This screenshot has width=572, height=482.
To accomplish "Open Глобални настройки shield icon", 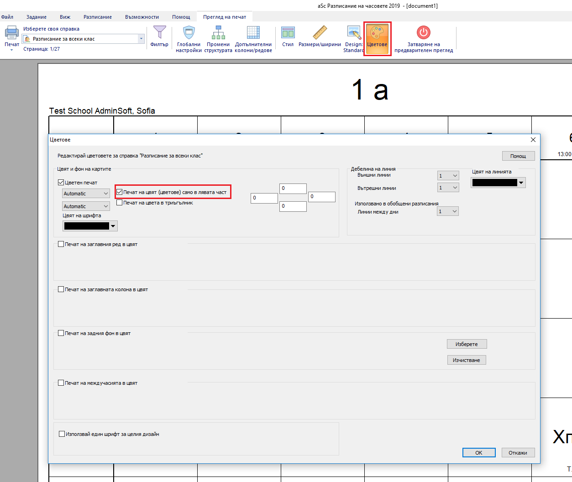I will (189, 33).
